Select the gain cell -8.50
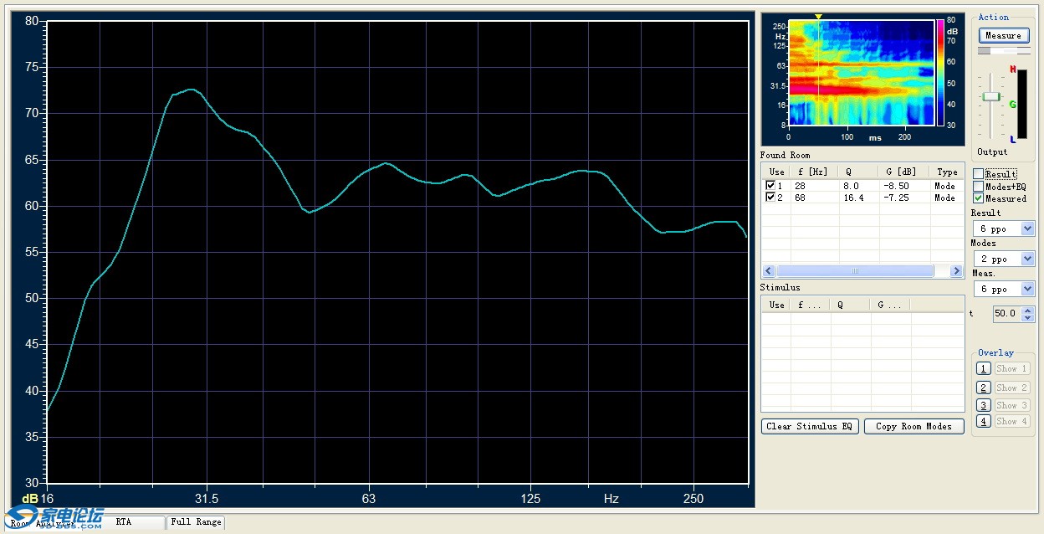1044x534 pixels. click(x=904, y=186)
